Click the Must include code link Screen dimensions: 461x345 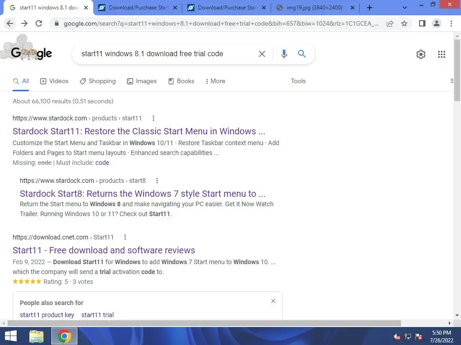[x=102, y=163]
